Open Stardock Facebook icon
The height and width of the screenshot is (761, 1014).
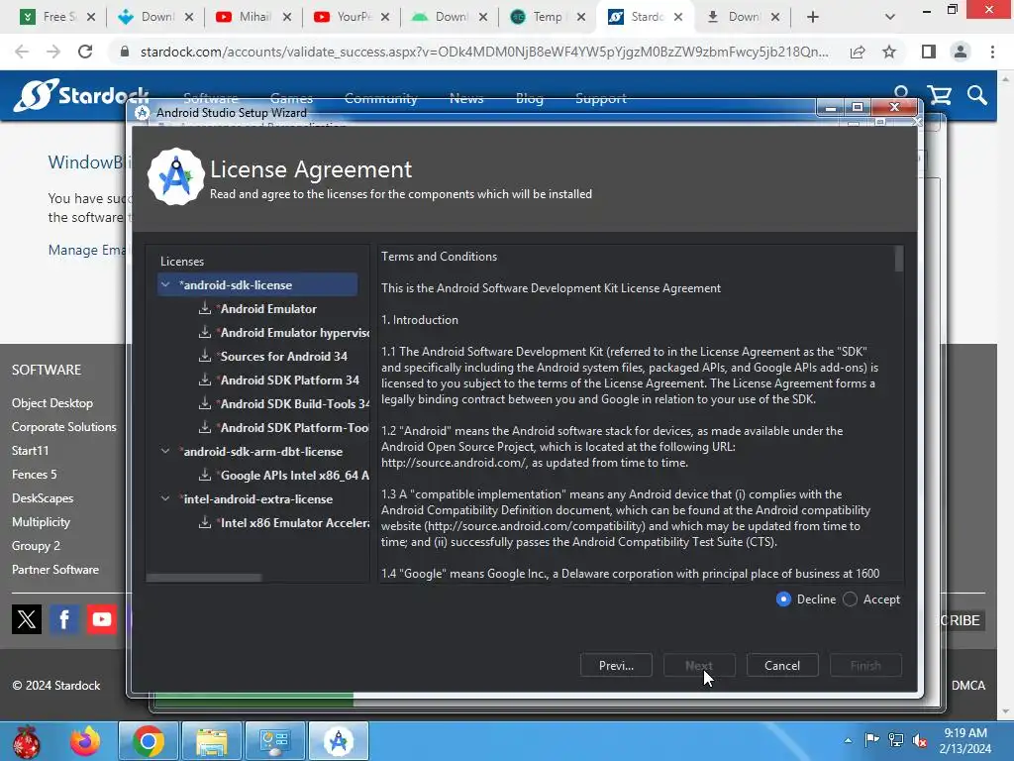64,619
